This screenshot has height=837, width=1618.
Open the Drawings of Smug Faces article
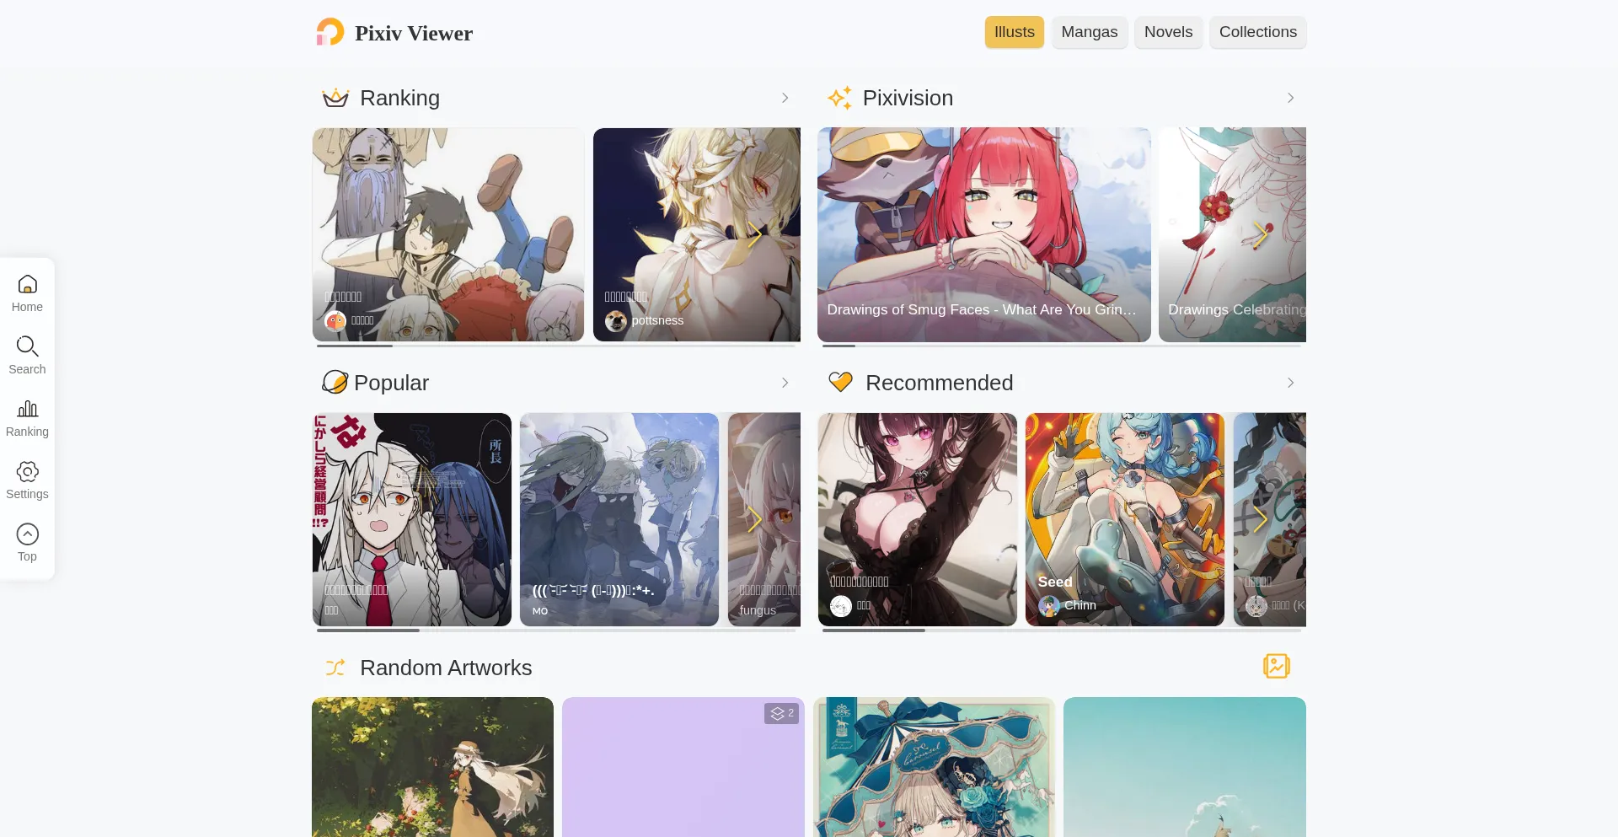983,234
